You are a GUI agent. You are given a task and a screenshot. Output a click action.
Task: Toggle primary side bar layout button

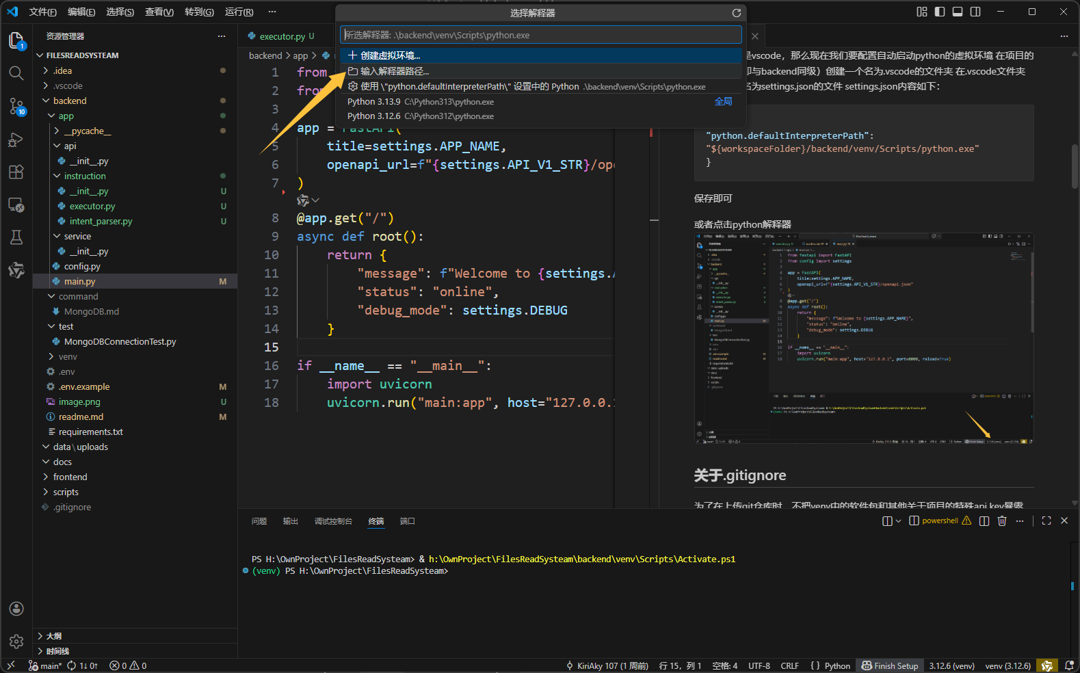click(x=940, y=12)
